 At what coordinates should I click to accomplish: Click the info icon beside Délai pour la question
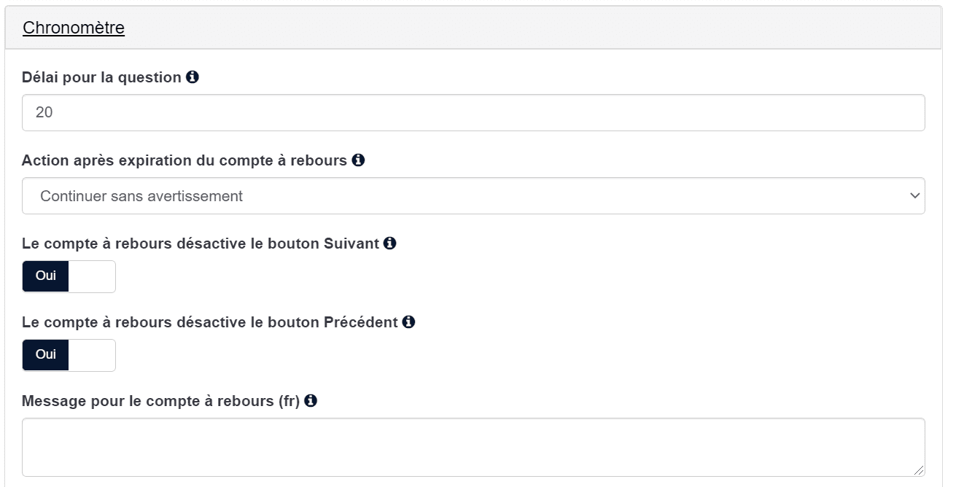coord(193,77)
